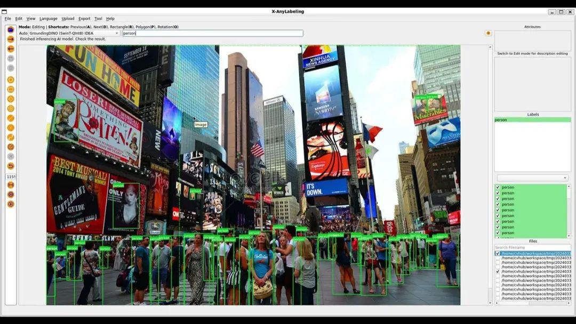The width and height of the screenshot is (576, 324).
Task: Select the Create Point tool
Action: (x=11, y=128)
